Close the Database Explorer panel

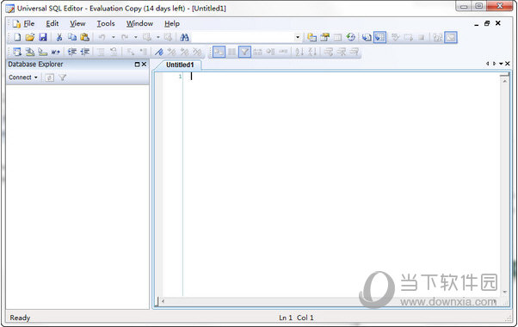click(144, 65)
